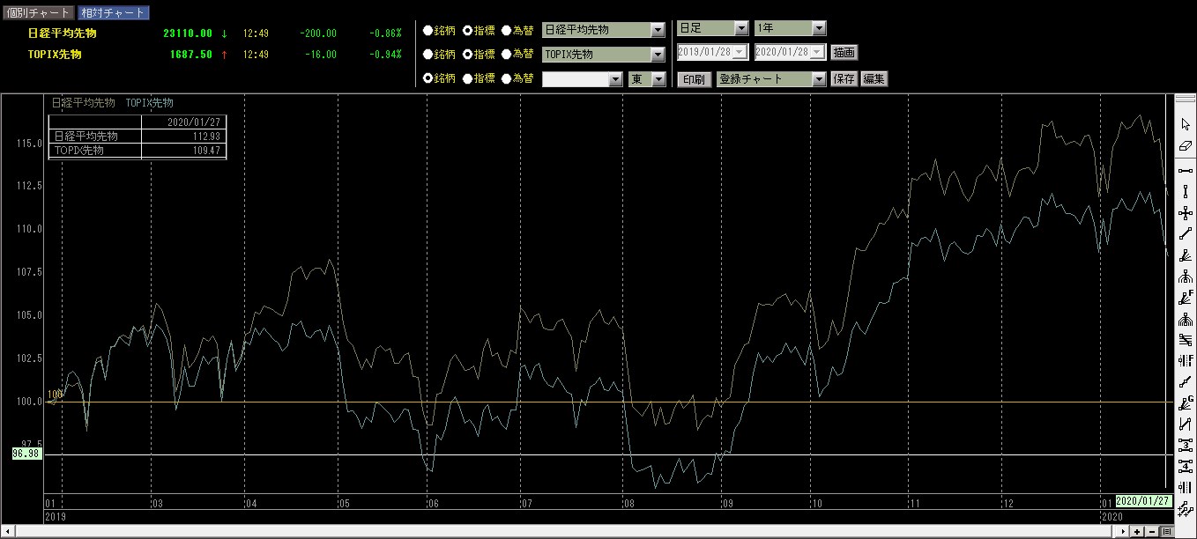Click the -0.94% change percentage
Viewport: 1197px width, 539px height.
(385, 55)
